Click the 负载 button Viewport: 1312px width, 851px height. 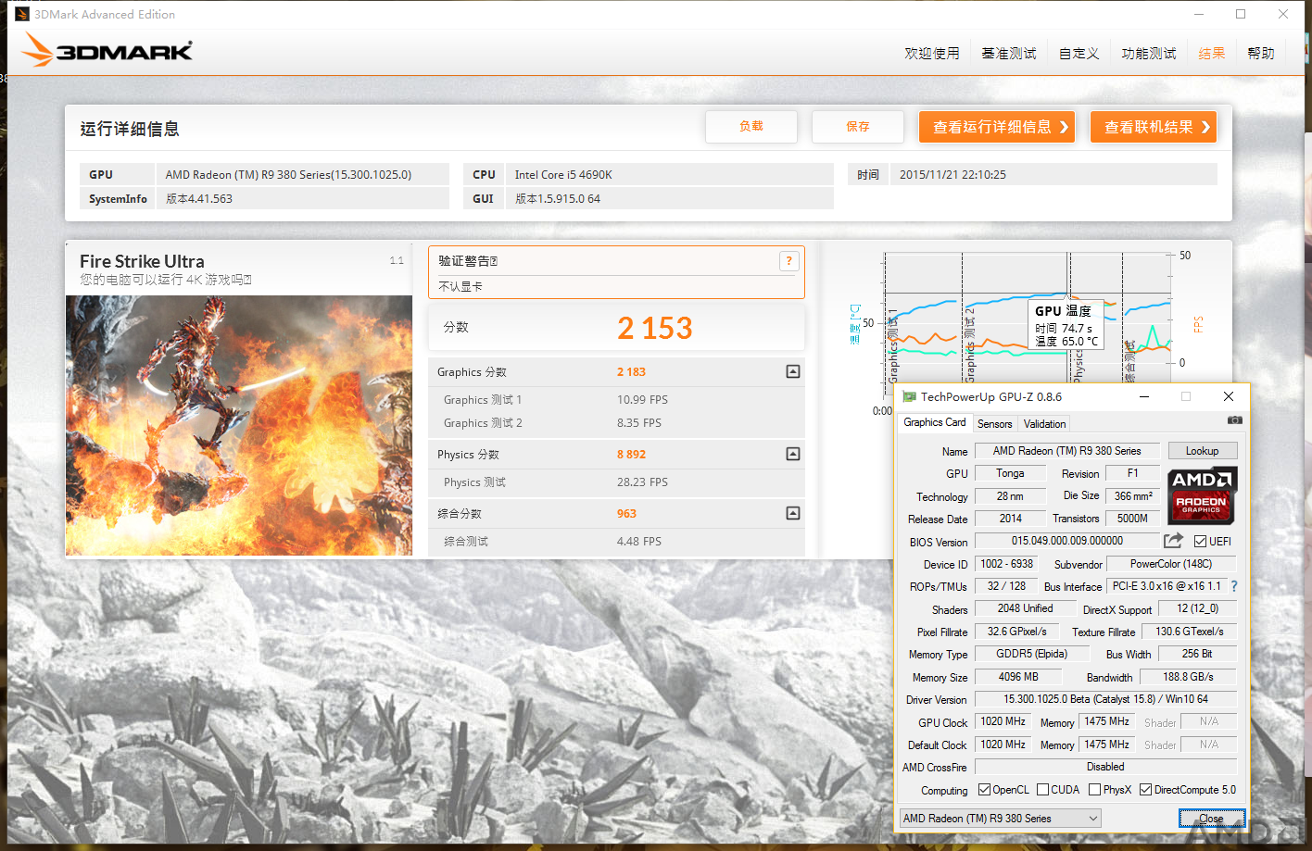[x=751, y=127]
